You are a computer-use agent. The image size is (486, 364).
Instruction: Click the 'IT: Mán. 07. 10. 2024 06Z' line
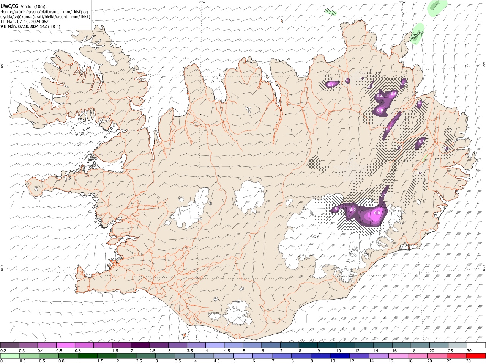[24, 22]
